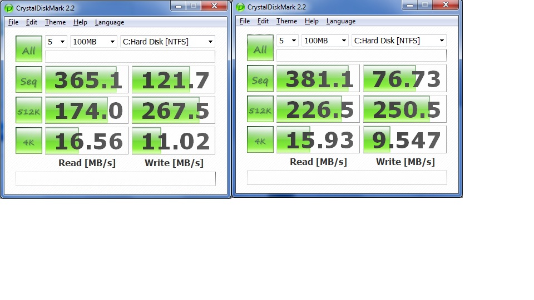Start 4K test in right window
The image size is (534, 300).
(x=260, y=139)
